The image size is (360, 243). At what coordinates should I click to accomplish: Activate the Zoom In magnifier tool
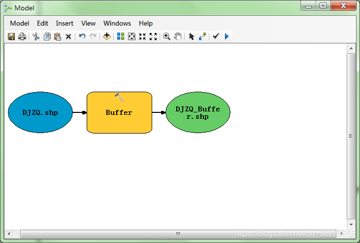coord(166,36)
